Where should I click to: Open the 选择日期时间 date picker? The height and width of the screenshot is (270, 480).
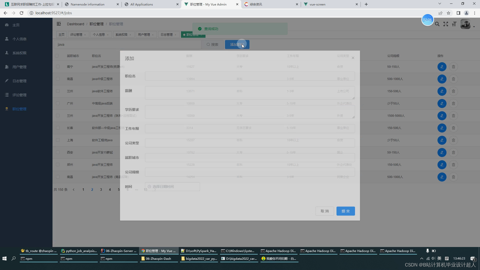[x=172, y=186]
